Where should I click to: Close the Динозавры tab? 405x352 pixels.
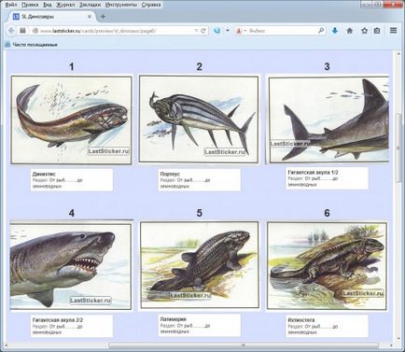click(90, 17)
